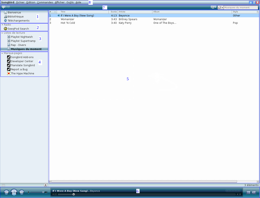Open Songbird Add-ons bookmark
This screenshot has width=260, height=198.
tap(20, 57)
